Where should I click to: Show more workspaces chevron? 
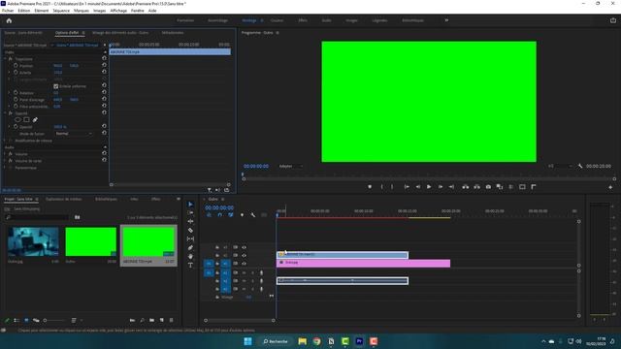(446, 20)
